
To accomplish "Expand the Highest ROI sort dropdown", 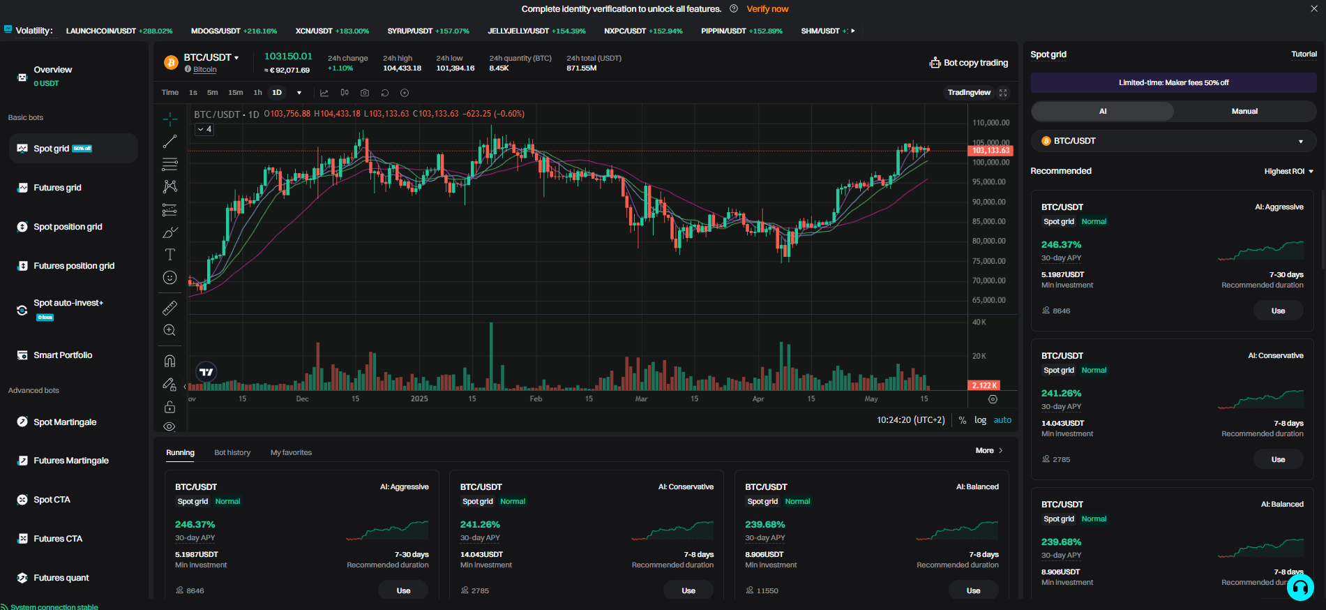I will coord(1288,172).
